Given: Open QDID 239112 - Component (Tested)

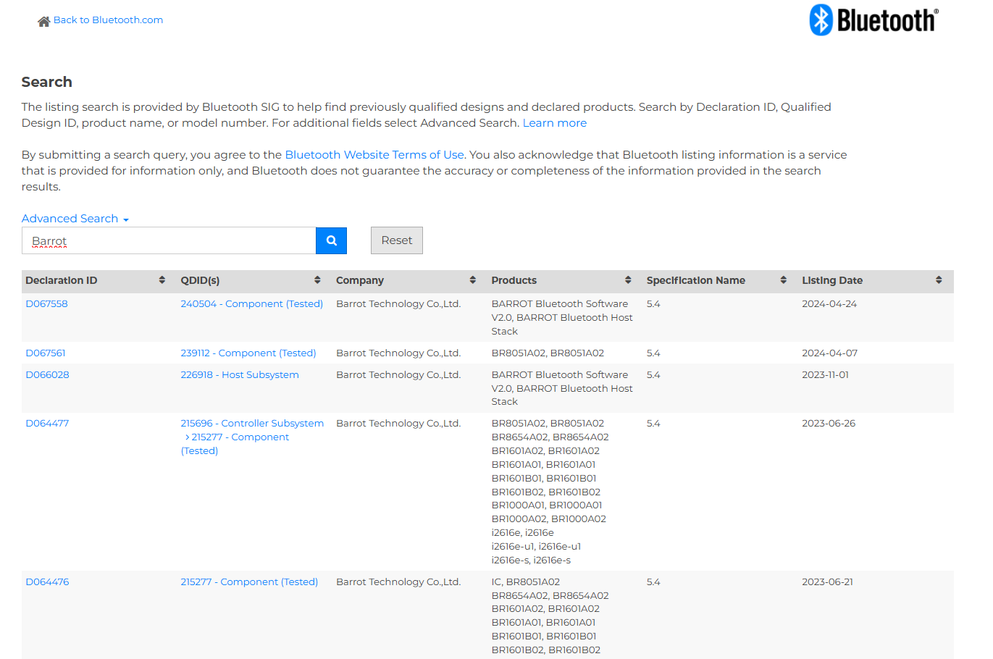Looking at the screenshot, I should coord(248,353).
